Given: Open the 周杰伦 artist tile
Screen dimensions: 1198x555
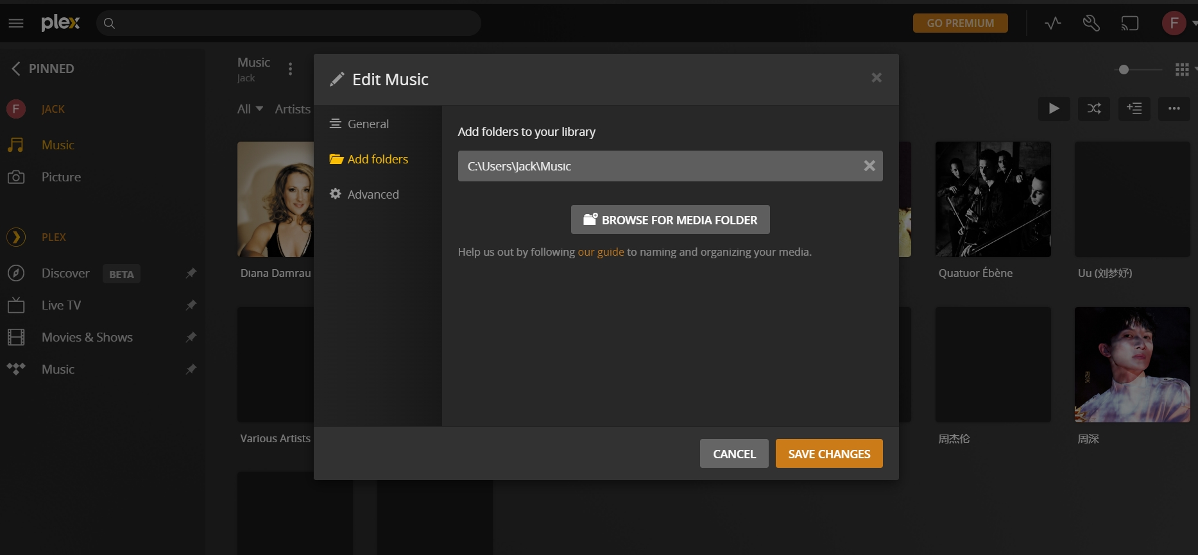Looking at the screenshot, I should tap(993, 365).
